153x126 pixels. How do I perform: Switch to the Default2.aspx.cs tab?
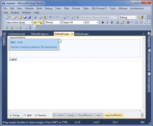click(x=40, y=34)
